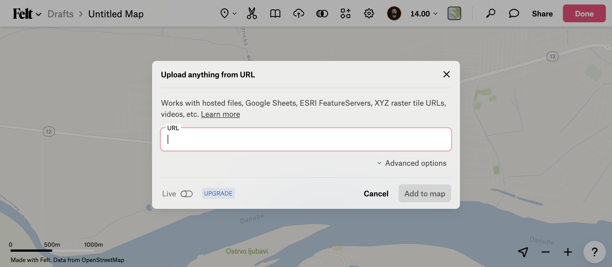Open the library book icon
The width and height of the screenshot is (612, 267).
point(275,13)
